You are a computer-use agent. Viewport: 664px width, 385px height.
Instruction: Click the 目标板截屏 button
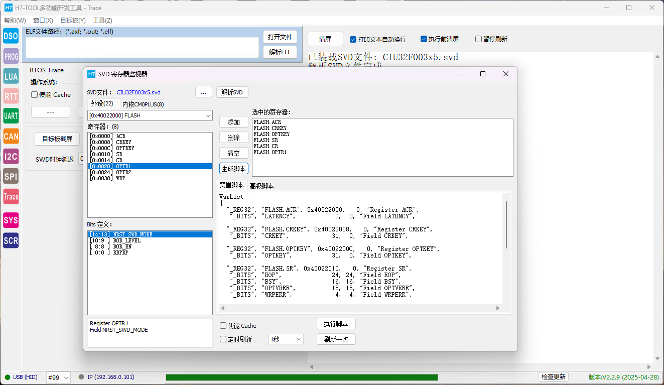(57, 139)
